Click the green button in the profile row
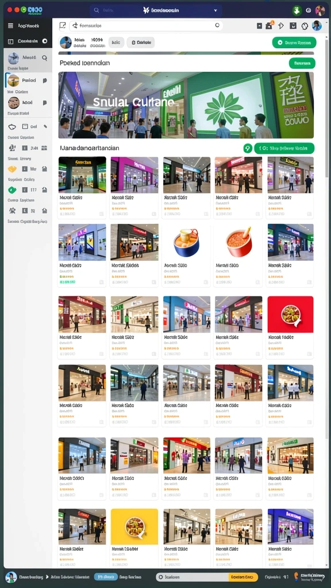Screen dimensions: 331x588 coord(294,42)
